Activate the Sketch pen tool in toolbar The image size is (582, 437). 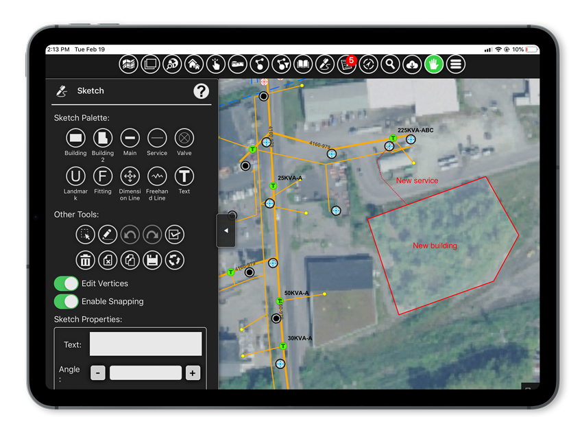pos(325,64)
